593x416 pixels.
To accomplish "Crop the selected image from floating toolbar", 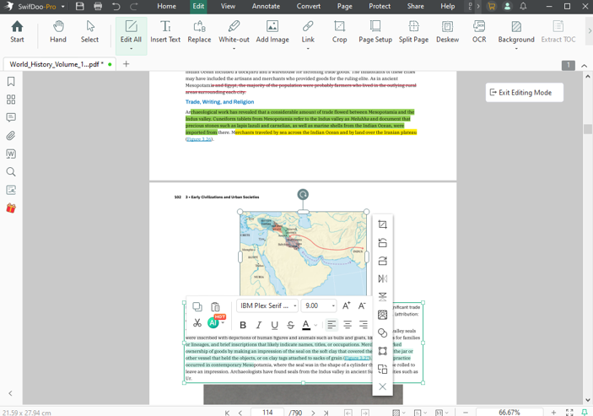I will [x=382, y=224].
